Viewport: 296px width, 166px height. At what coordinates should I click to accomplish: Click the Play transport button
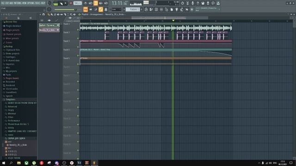61,3
